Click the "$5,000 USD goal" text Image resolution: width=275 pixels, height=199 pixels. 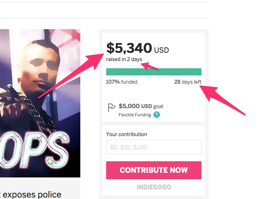pos(141,106)
